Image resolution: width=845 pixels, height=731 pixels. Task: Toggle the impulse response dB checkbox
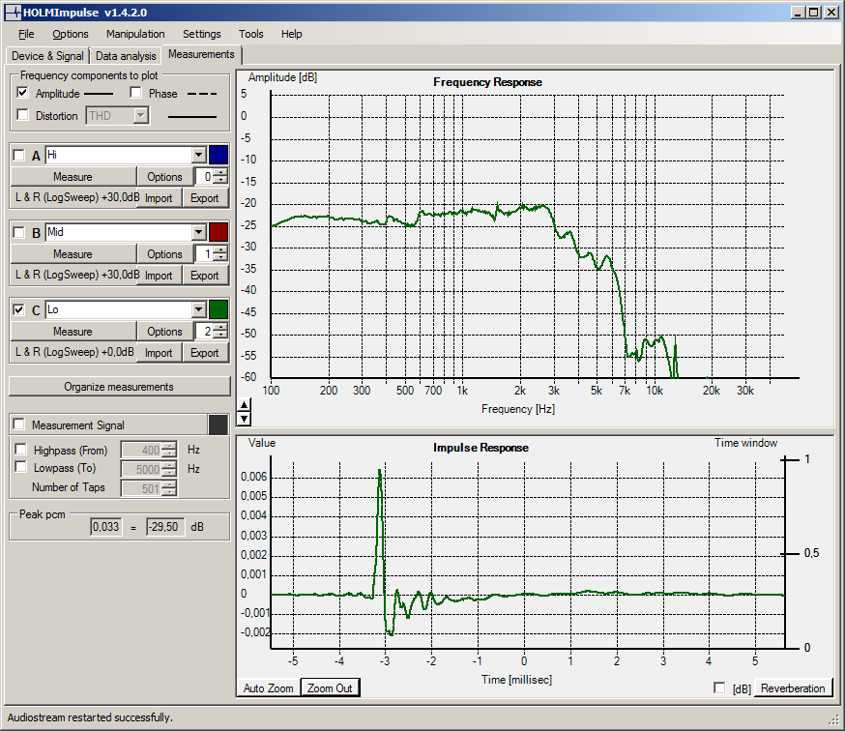tap(719, 687)
